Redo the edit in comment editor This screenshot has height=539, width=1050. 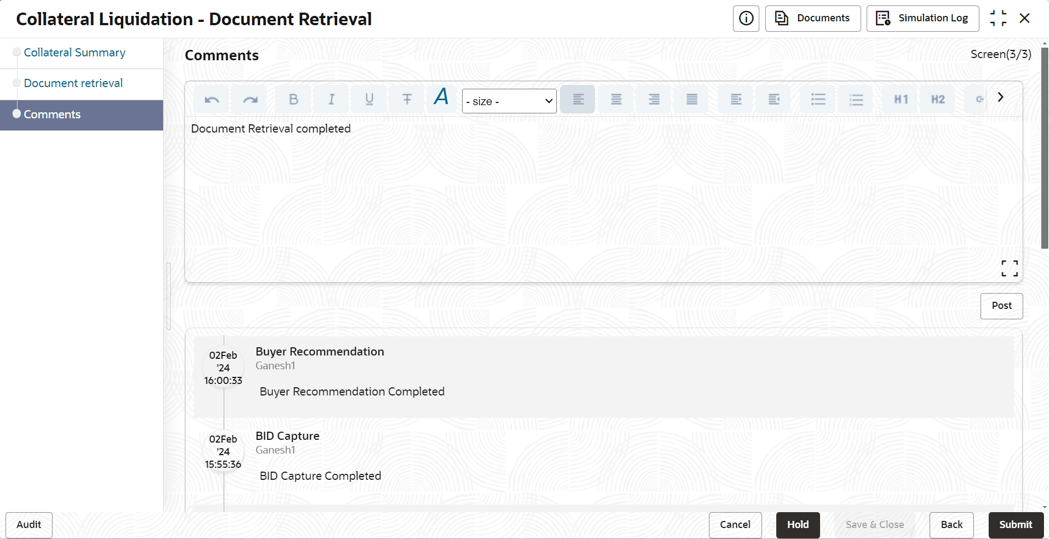coord(250,99)
